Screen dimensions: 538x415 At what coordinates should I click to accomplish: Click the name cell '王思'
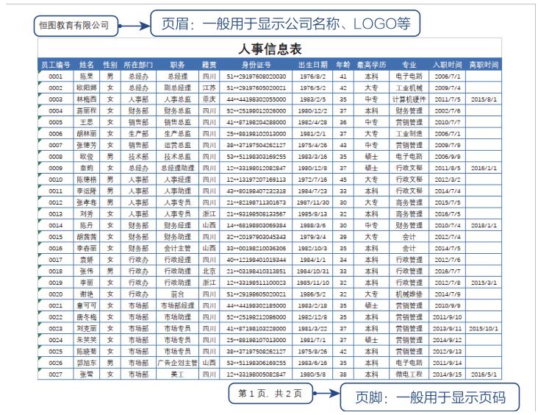pos(87,122)
